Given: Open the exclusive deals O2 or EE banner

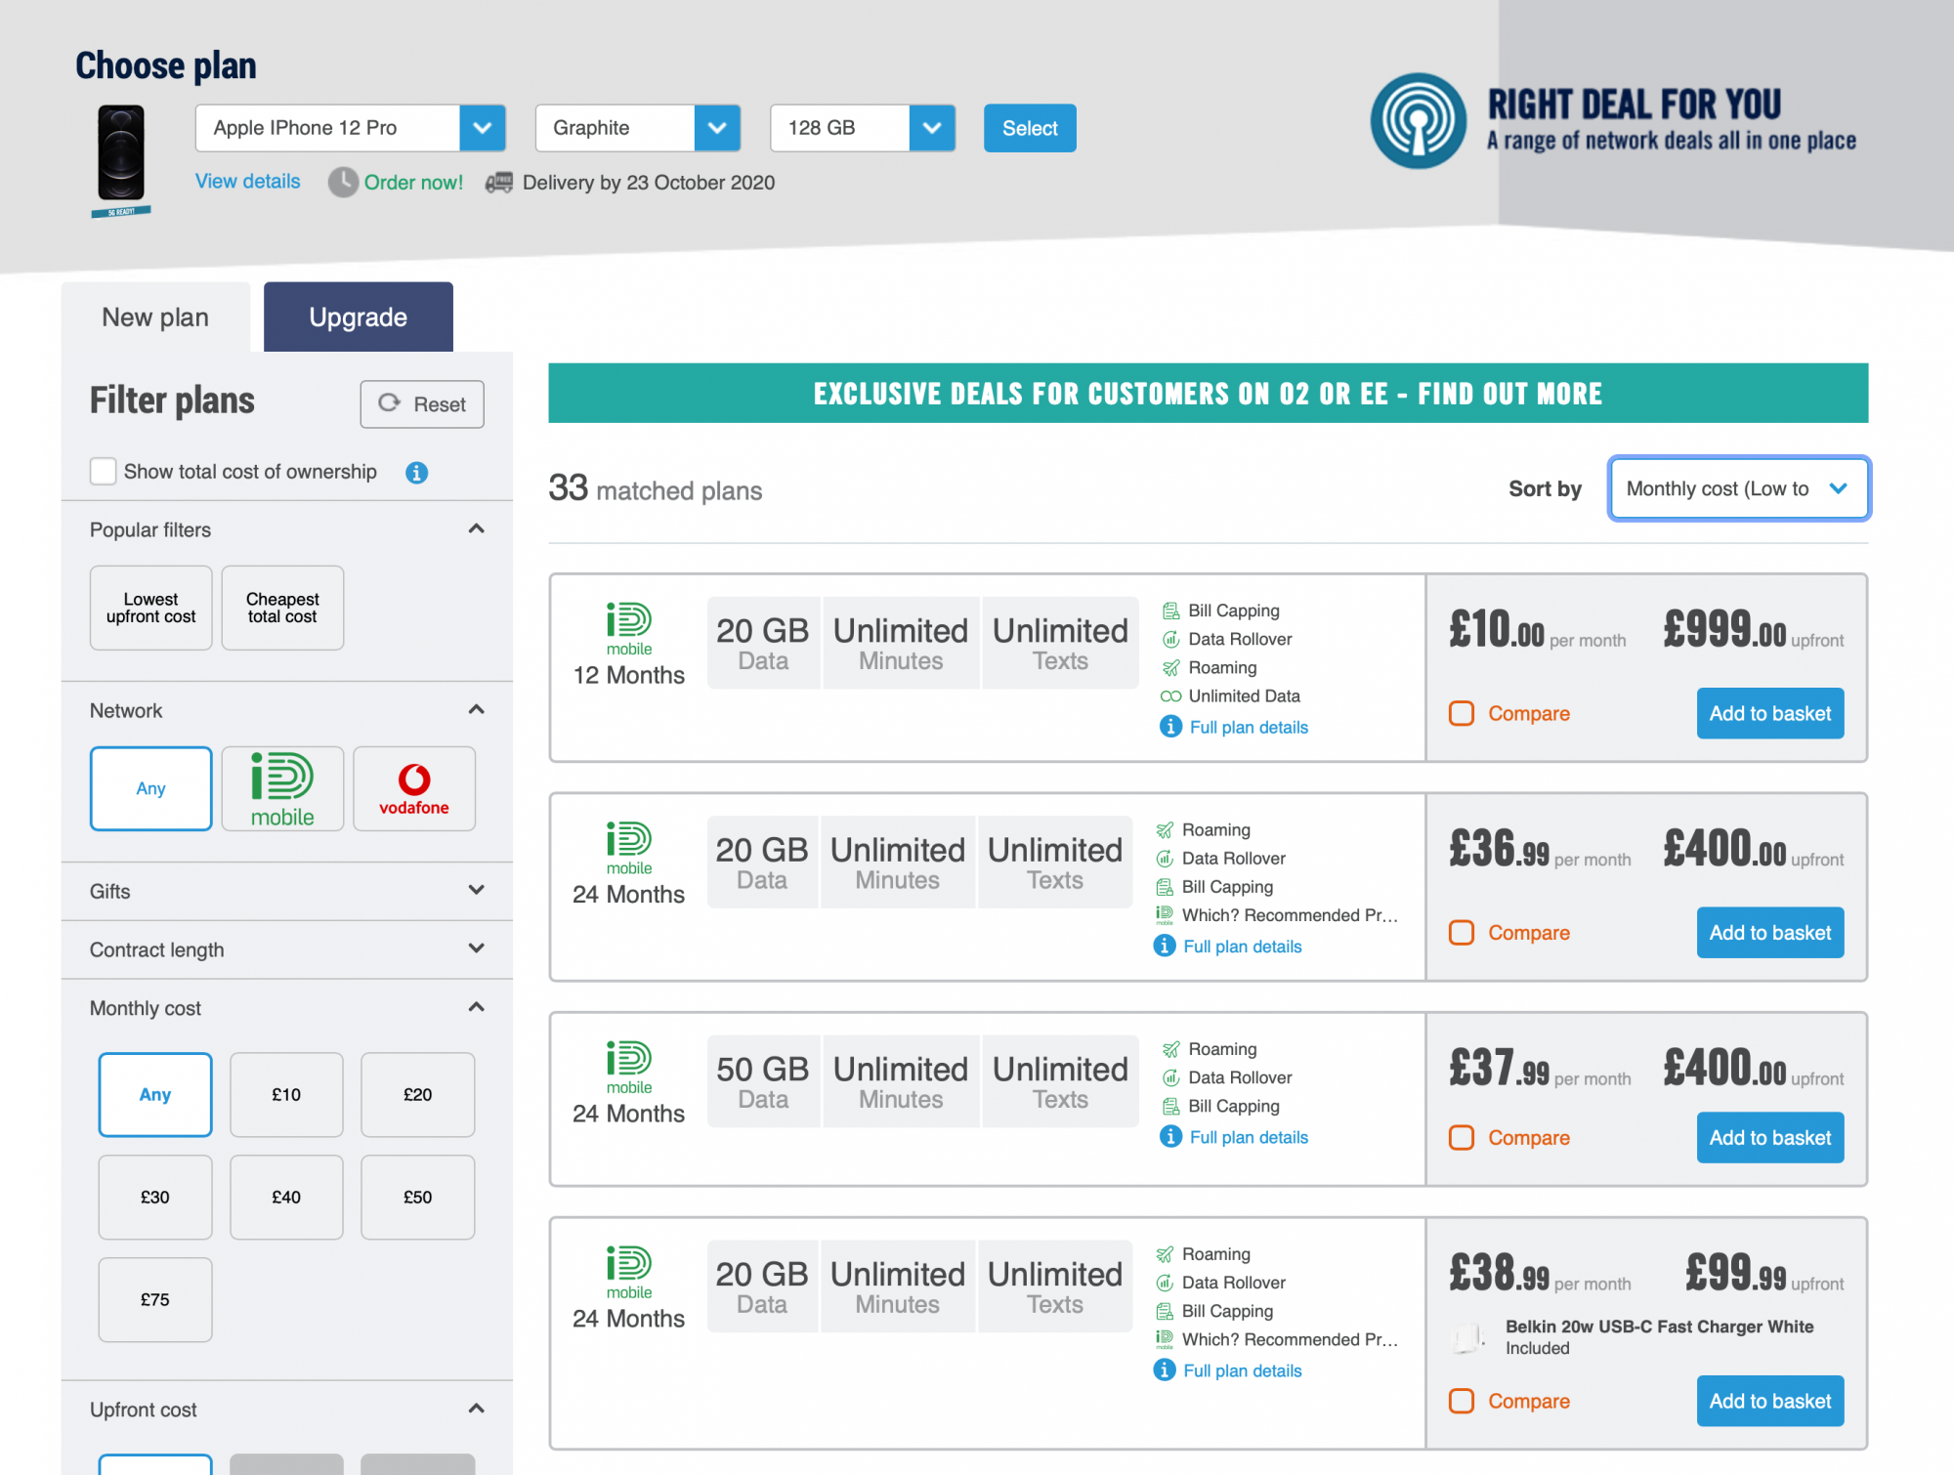Looking at the screenshot, I should (1208, 394).
